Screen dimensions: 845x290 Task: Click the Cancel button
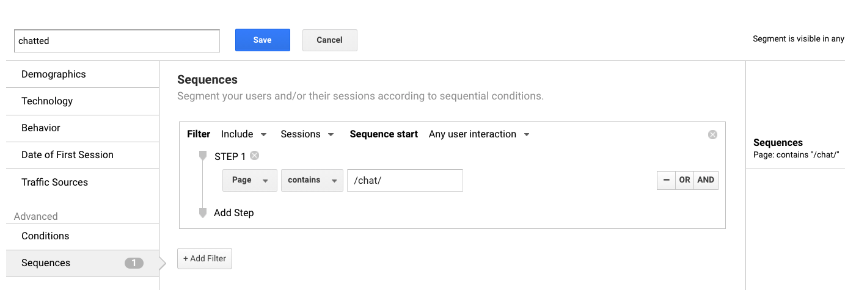pyautogui.click(x=330, y=40)
